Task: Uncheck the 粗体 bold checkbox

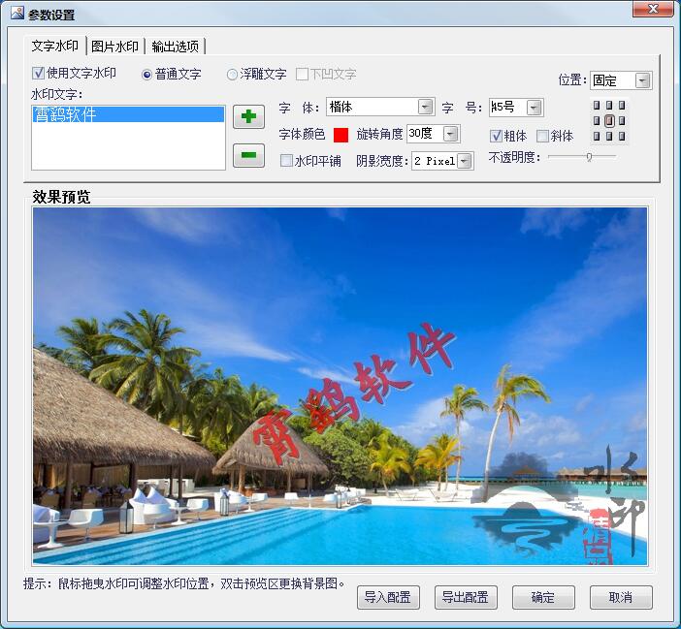Action: tap(496, 137)
